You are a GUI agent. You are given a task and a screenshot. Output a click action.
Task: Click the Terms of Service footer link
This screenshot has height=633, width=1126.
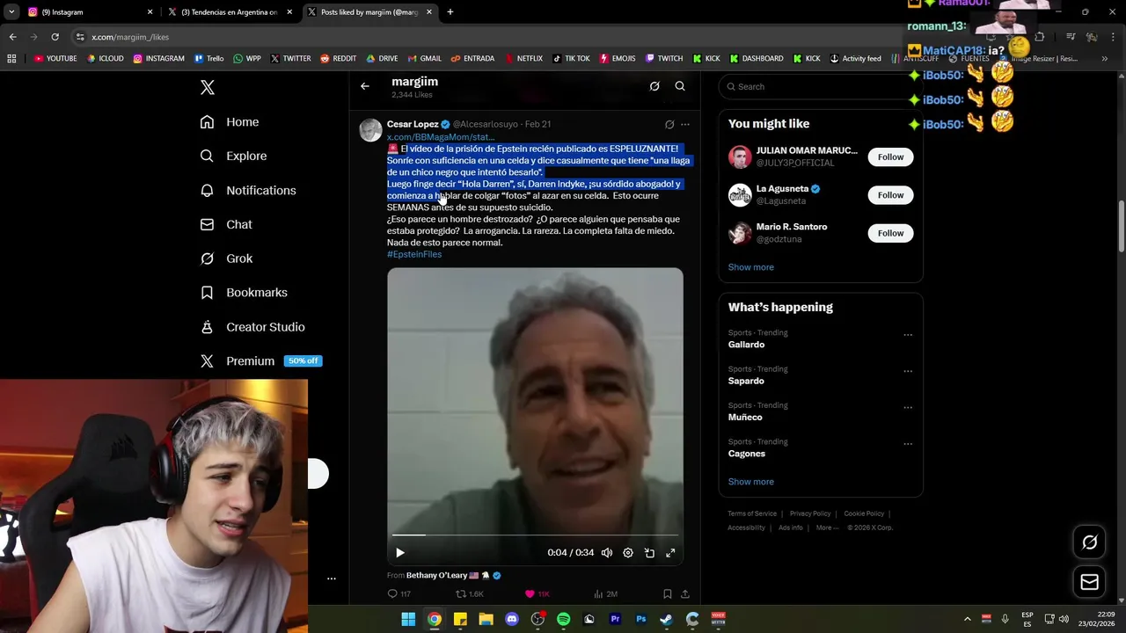click(x=752, y=513)
